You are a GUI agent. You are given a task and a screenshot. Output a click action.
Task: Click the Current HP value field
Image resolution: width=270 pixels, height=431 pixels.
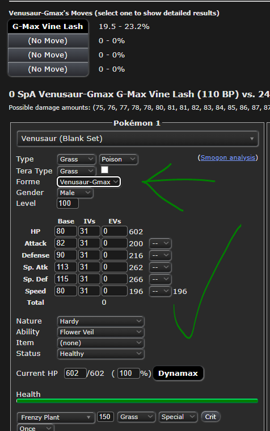[75, 373]
